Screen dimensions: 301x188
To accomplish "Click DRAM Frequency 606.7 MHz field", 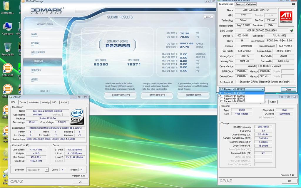I will tap(263, 127).
